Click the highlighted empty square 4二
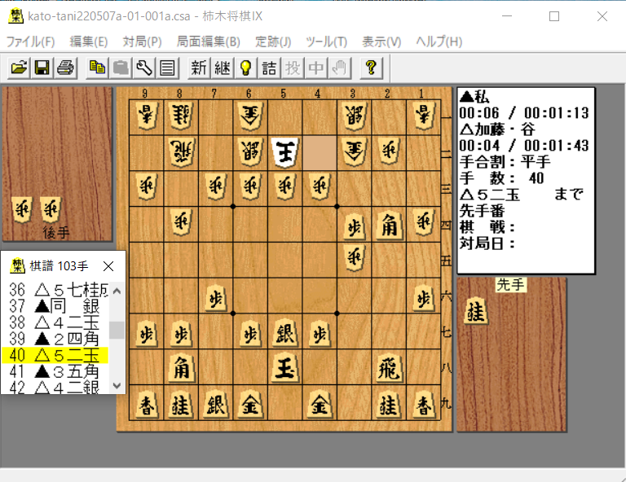Screen dimensions: 626x482 [x=320, y=153]
